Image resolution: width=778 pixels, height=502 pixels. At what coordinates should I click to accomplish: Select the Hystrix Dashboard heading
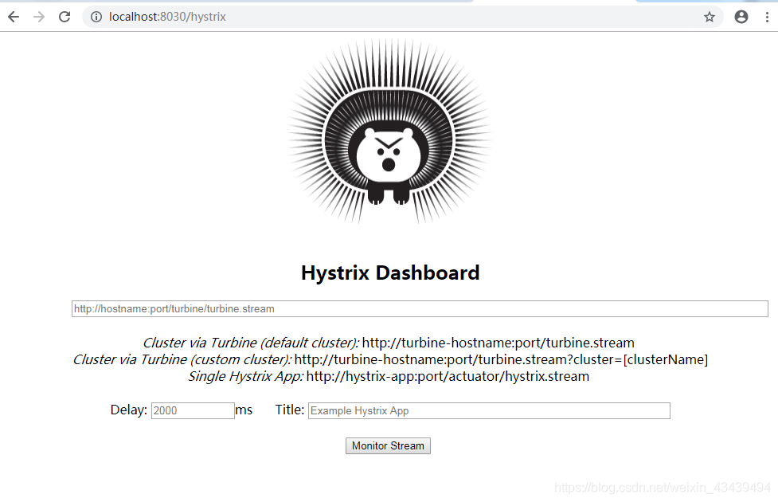click(x=390, y=273)
